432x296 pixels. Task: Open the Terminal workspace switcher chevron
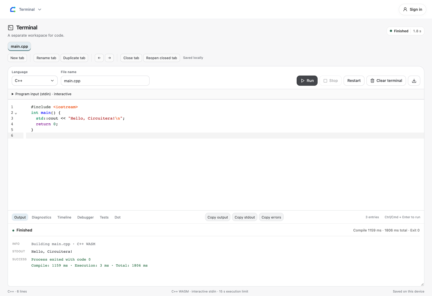[x=40, y=9]
